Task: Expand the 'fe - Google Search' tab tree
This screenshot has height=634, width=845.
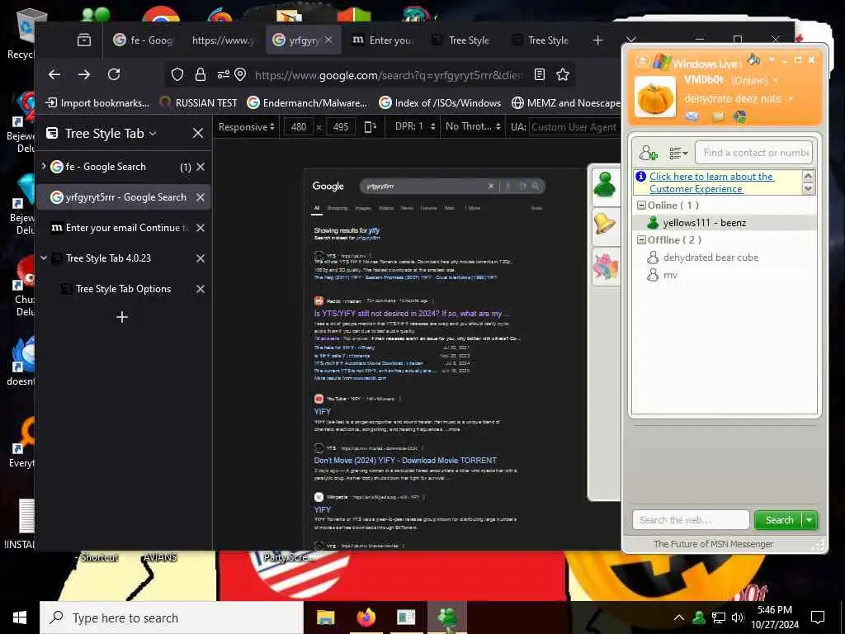Action: tap(44, 167)
